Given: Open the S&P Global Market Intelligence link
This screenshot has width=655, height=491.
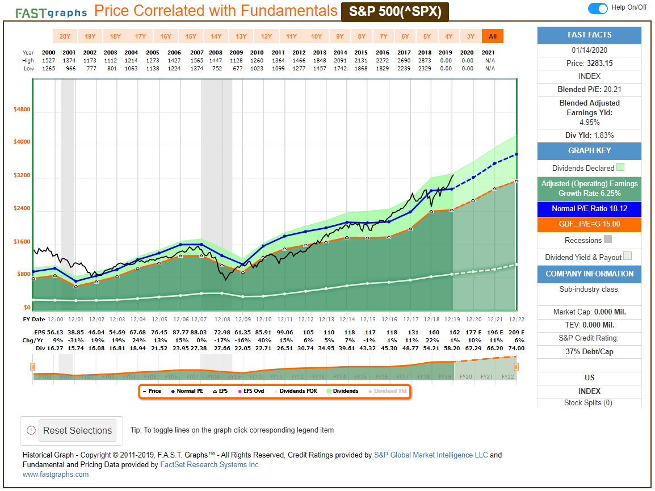Looking at the screenshot, I should 431,455.
